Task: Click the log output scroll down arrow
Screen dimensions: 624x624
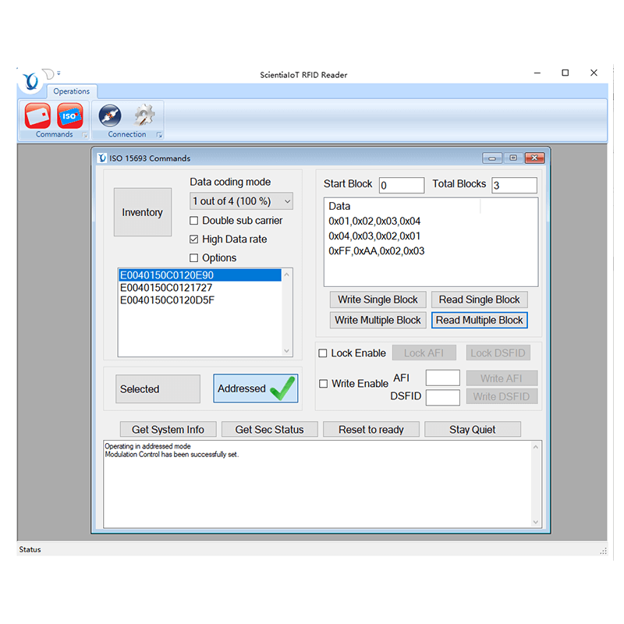Action: click(x=536, y=522)
